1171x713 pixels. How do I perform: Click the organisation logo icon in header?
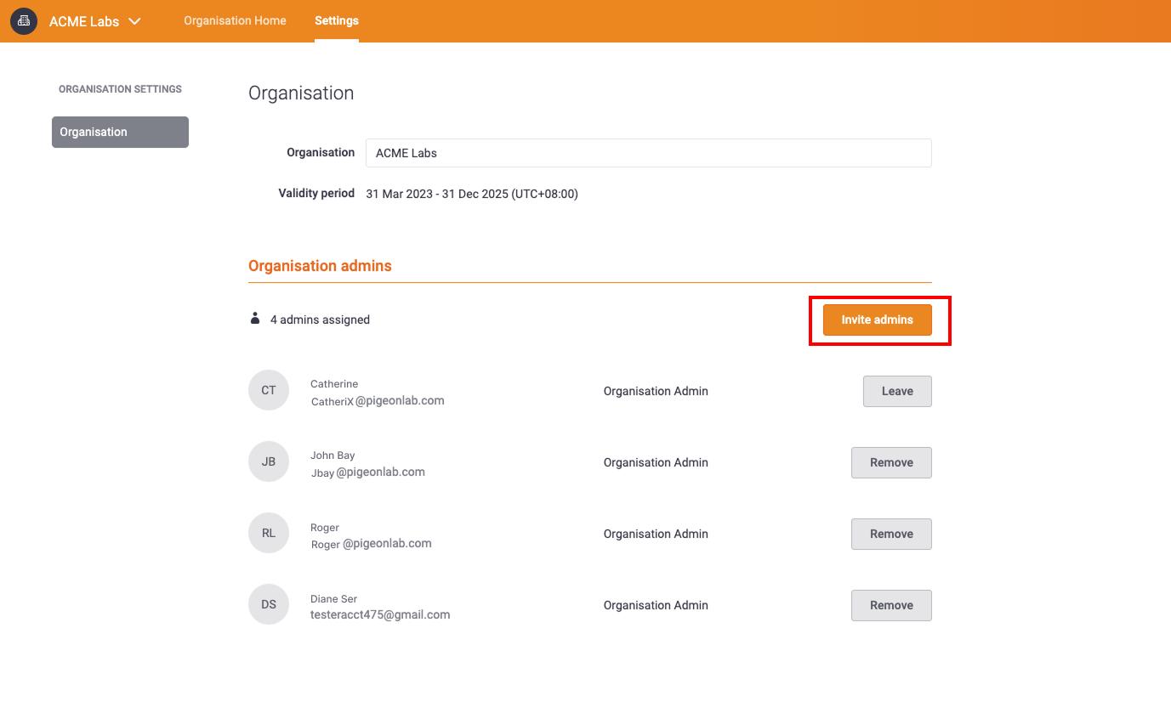click(24, 21)
